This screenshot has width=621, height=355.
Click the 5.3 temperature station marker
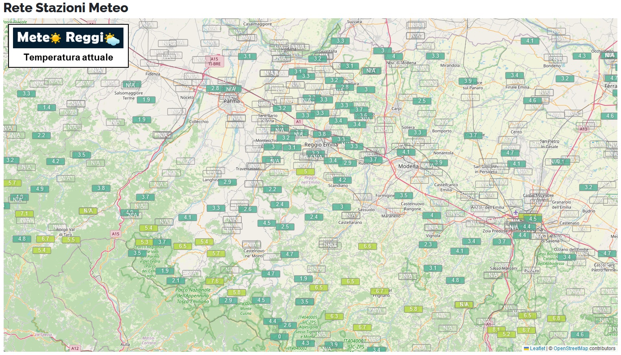(x=144, y=242)
